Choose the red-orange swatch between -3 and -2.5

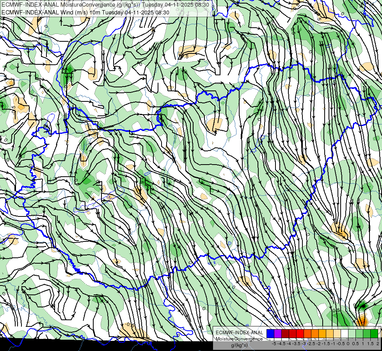(x=307, y=334)
